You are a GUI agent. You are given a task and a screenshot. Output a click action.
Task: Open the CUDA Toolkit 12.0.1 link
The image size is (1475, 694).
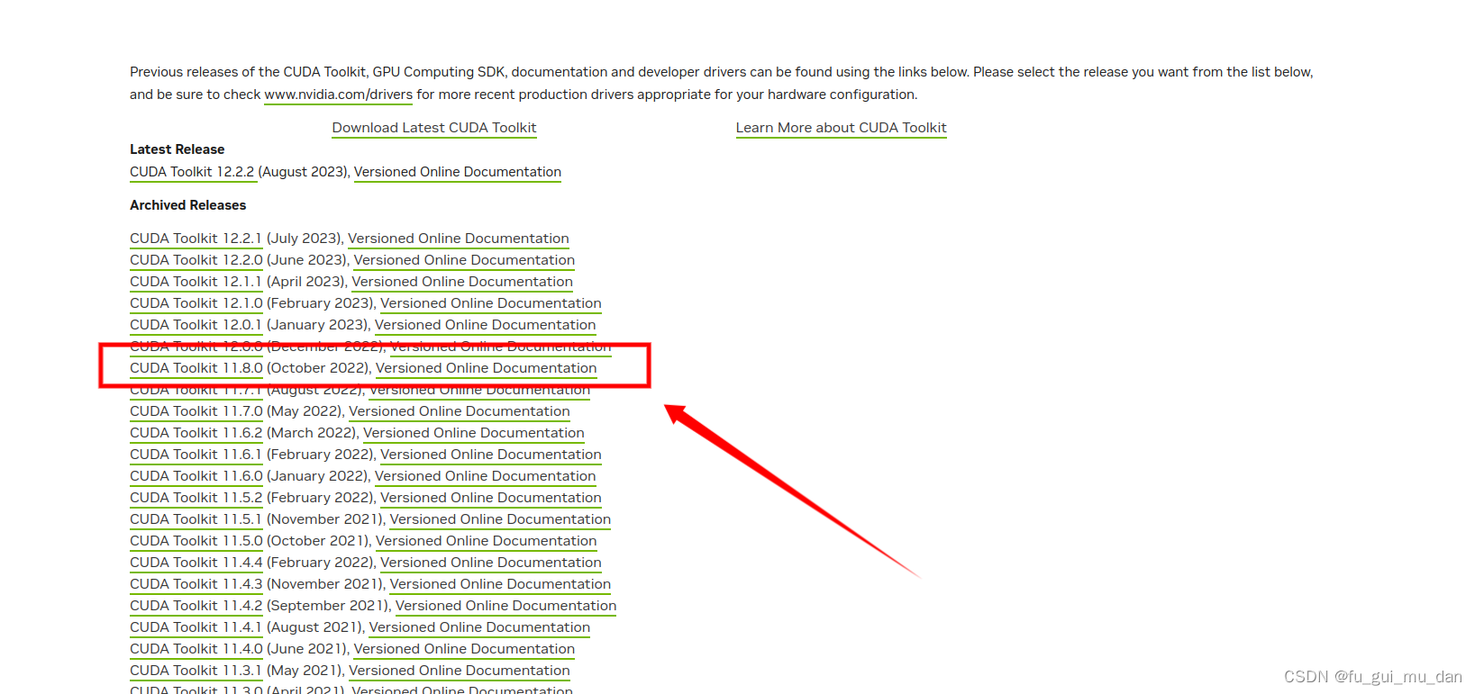click(x=196, y=325)
